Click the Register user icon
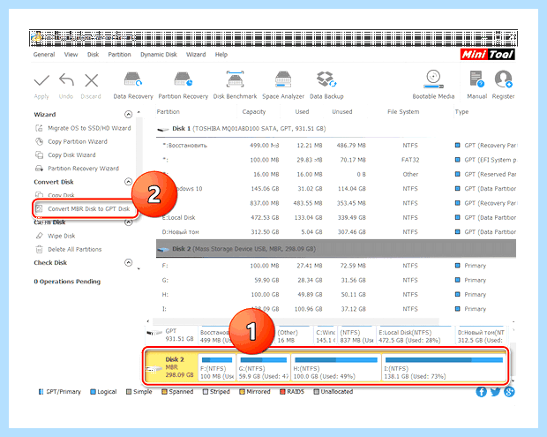Screen dimensions: 547x437 (x=503, y=79)
